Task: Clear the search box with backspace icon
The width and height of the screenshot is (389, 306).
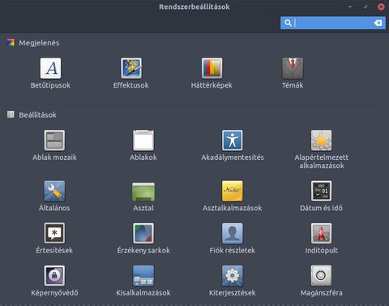Action: pyautogui.click(x=378, y=23)
